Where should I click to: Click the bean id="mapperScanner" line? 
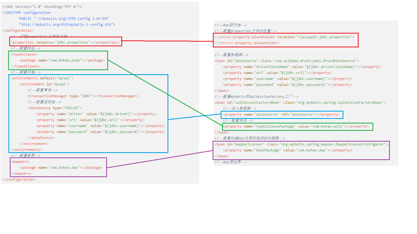tap(301, 144)
